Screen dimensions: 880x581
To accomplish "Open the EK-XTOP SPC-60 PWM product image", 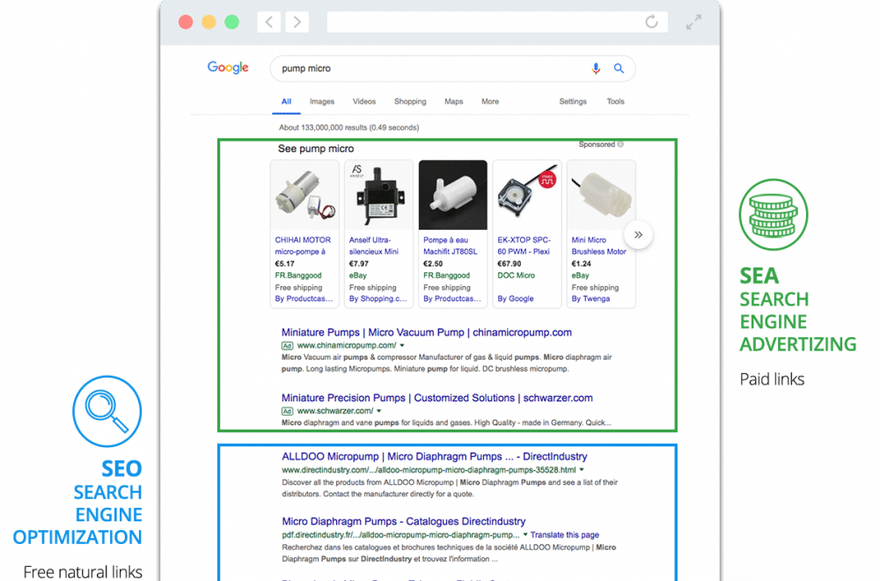I will (527, 195).
